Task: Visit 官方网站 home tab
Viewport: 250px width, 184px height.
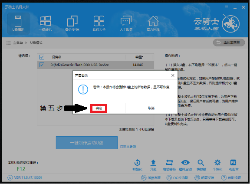Action: tap(153, 23)
